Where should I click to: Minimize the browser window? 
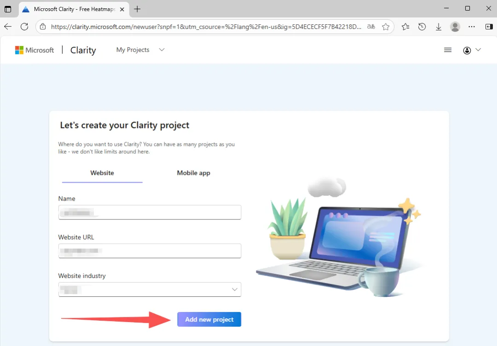[x=446, y=9]
